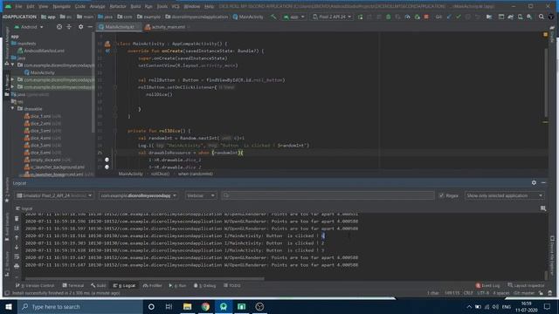
Task: Click the red Stop button in toolbar
Action: tap(426, 17)
